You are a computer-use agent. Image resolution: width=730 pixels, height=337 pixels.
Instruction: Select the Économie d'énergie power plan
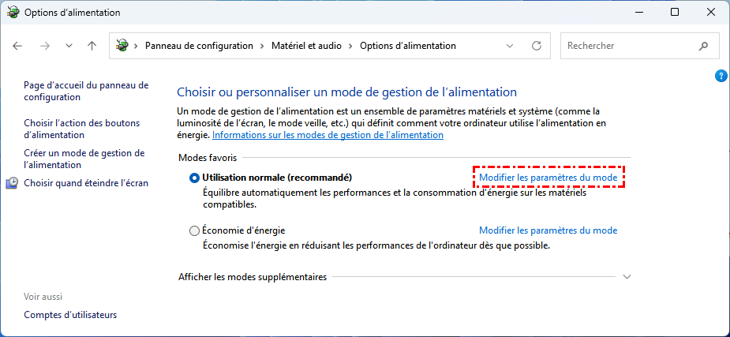195,230
